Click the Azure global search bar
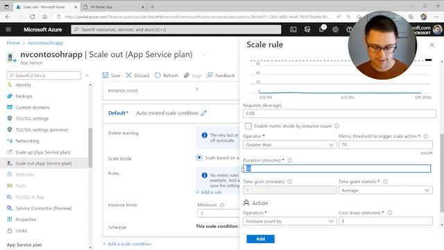 point(176,29)
